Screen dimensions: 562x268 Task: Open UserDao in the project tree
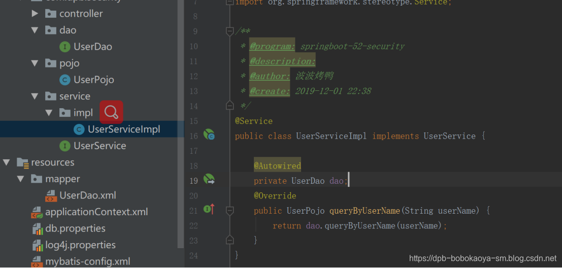pos(93,47)
